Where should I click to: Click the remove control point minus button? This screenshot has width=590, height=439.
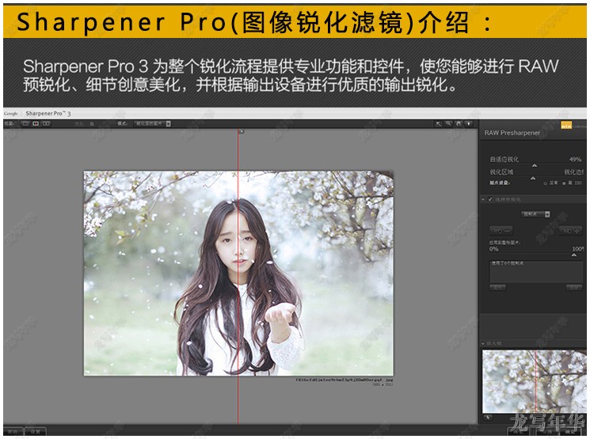(501, 230)
